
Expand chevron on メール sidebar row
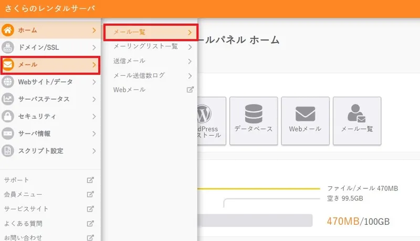point(94,65)
